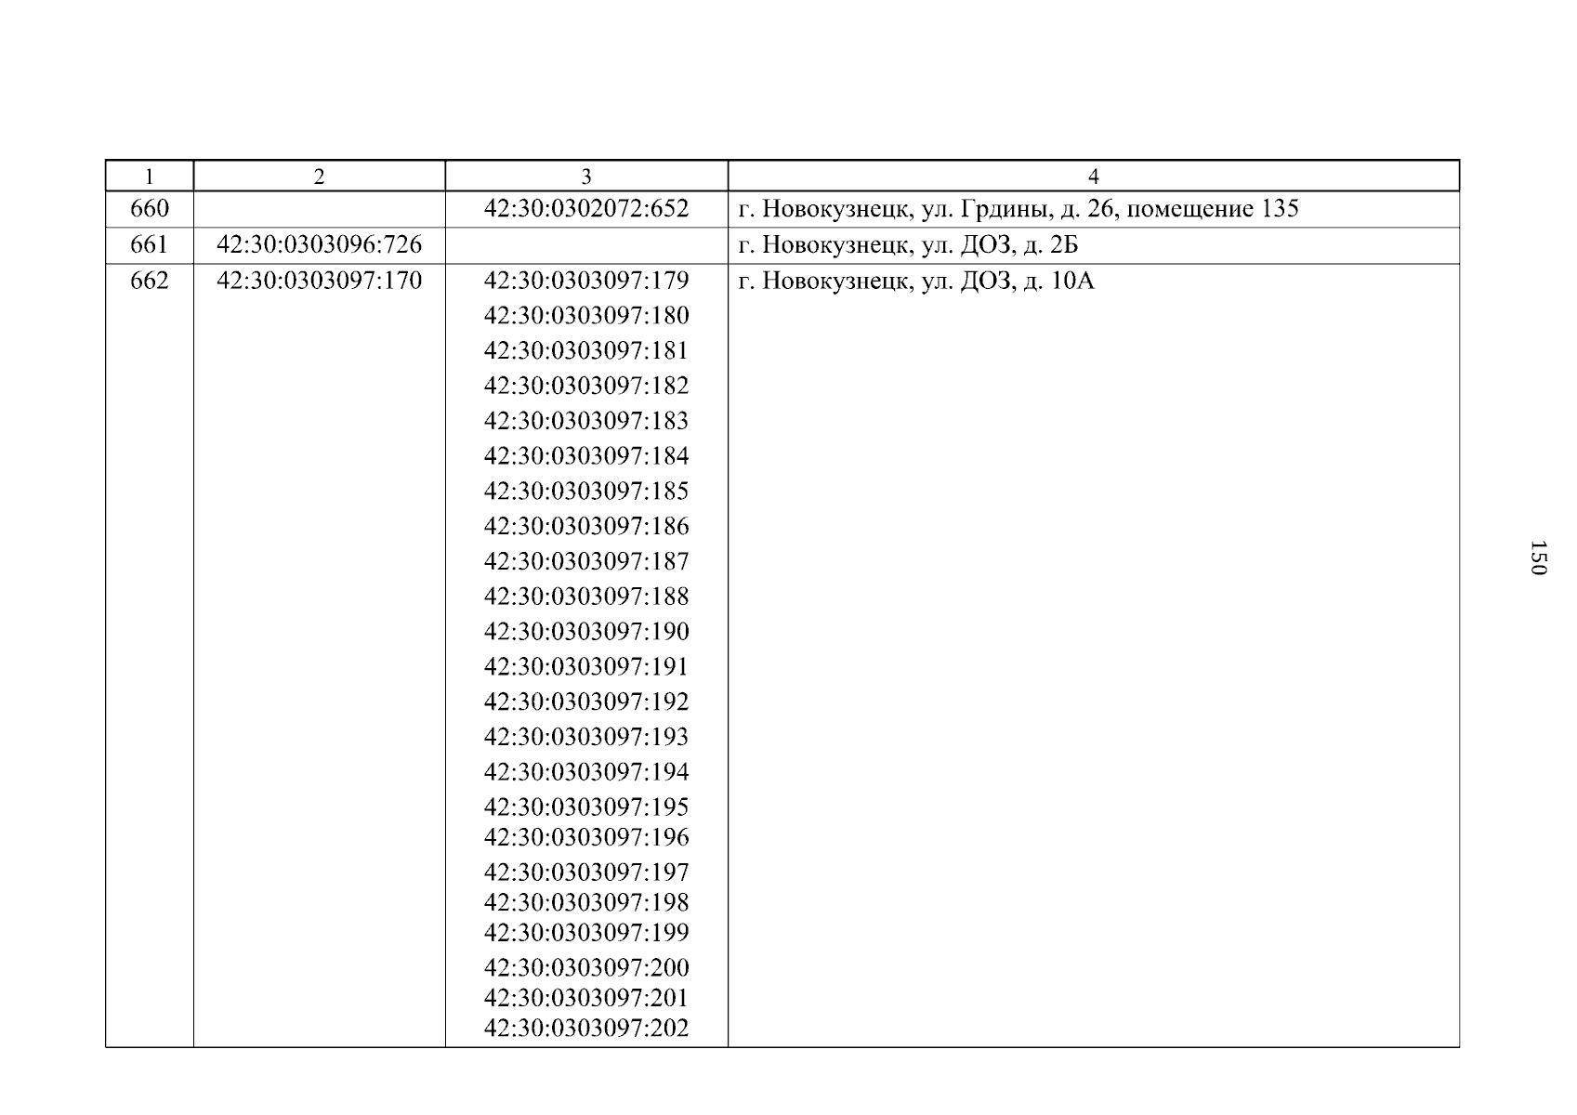Select entry 42:30:0303097:194
1577x1115 pixels.
coord(586,772)
